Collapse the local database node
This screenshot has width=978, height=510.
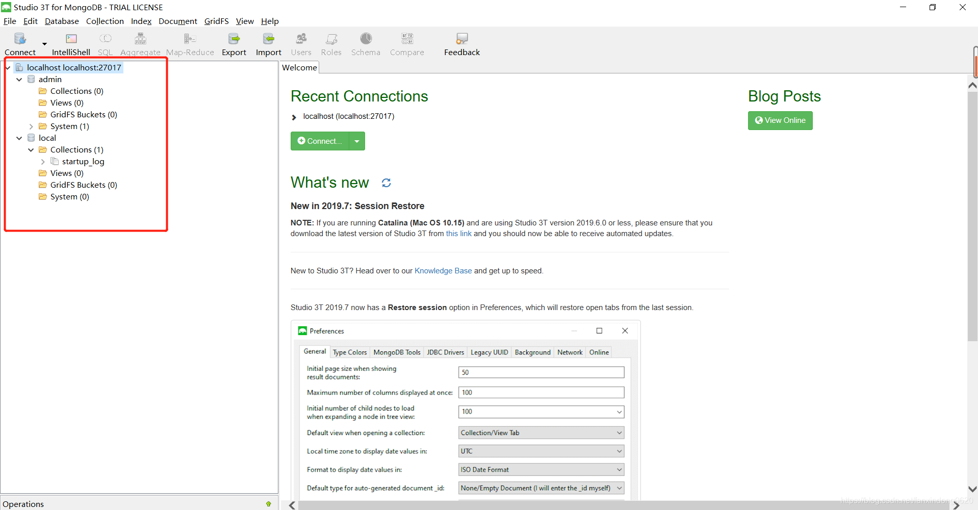pos(19,138)
